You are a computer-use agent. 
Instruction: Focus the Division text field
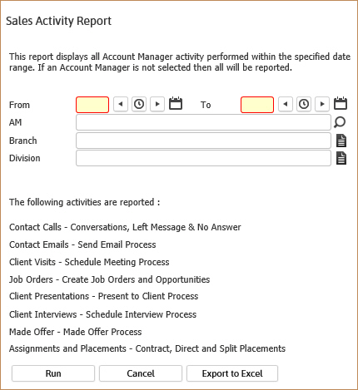[x=203, y=158]
